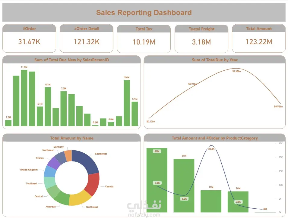The height and width of the screenshot is (218, 288).
Task: Select the Total Amount by Name header
Action: point(72,138)
